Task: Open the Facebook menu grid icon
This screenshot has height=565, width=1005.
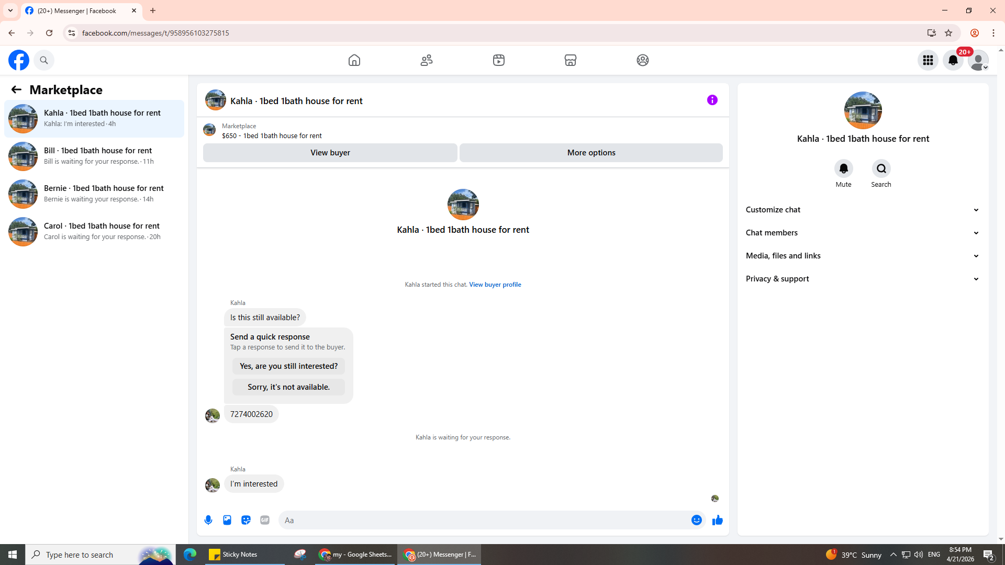Action: tap(928, 60)
